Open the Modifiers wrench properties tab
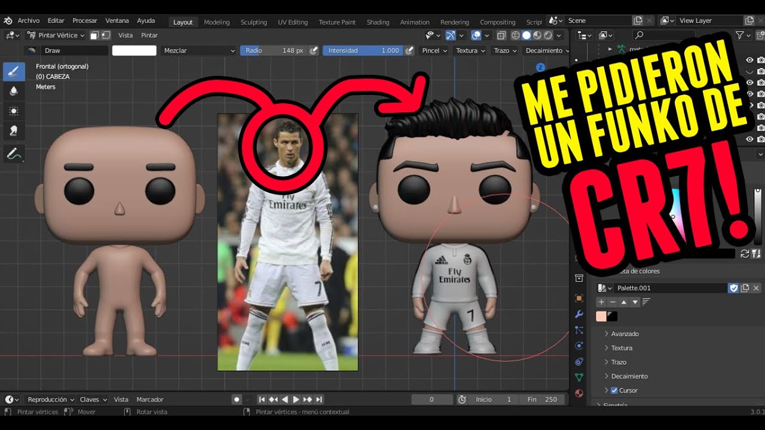Screen dimensions: 765x430 [579, 314]
